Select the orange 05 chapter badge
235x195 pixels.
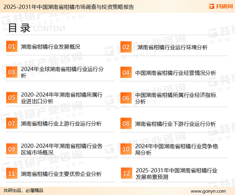[x=12, y=97]
